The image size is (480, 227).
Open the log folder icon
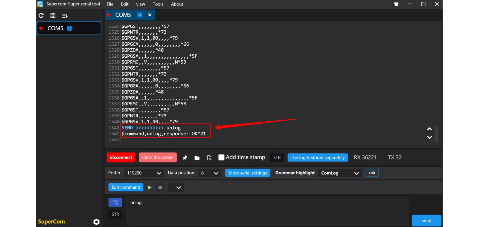(x=197, y=158)
